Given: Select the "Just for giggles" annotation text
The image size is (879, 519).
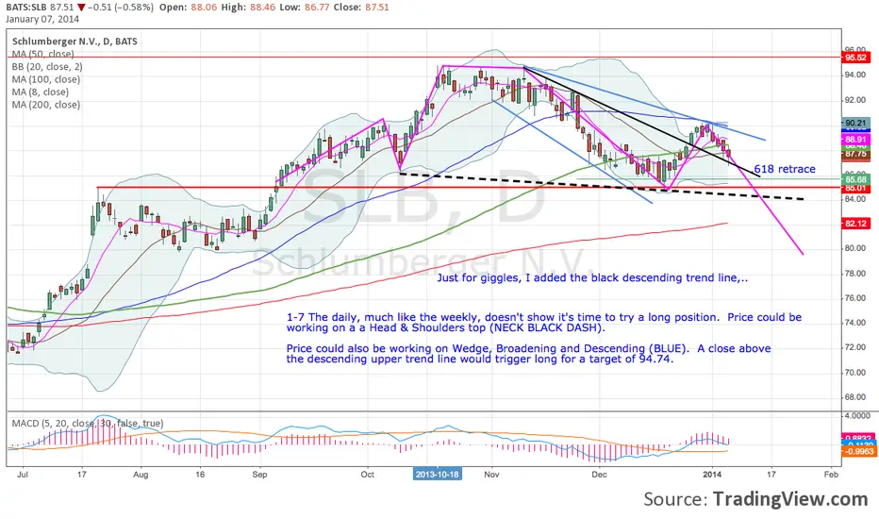Looking at the screenshot, I should pos(592,277).
